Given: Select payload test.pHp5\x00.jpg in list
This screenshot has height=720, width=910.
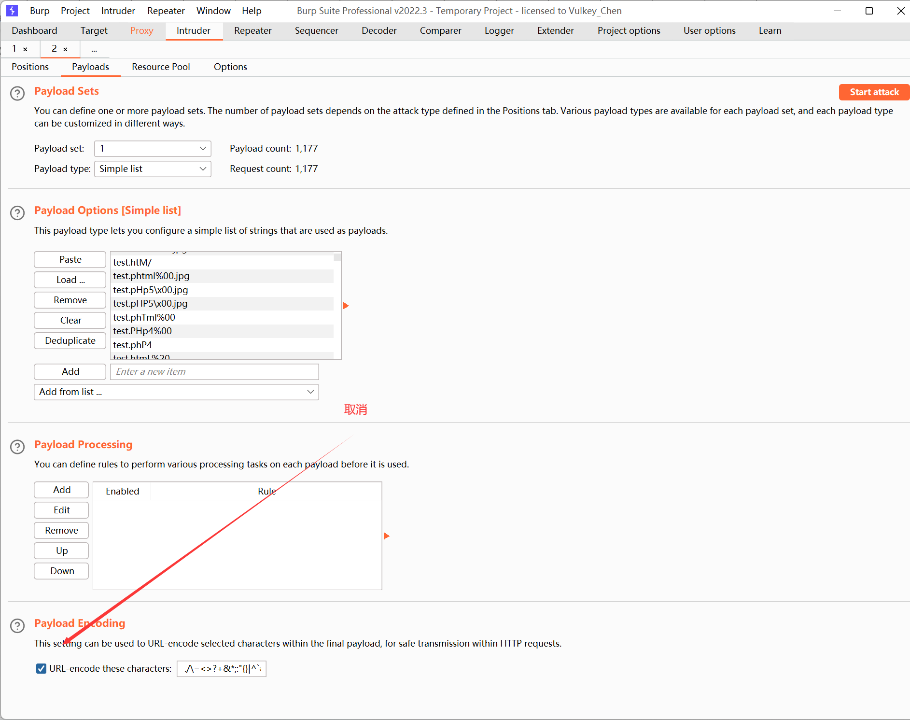Looking at the screenshot, I should tap(223, 290).
